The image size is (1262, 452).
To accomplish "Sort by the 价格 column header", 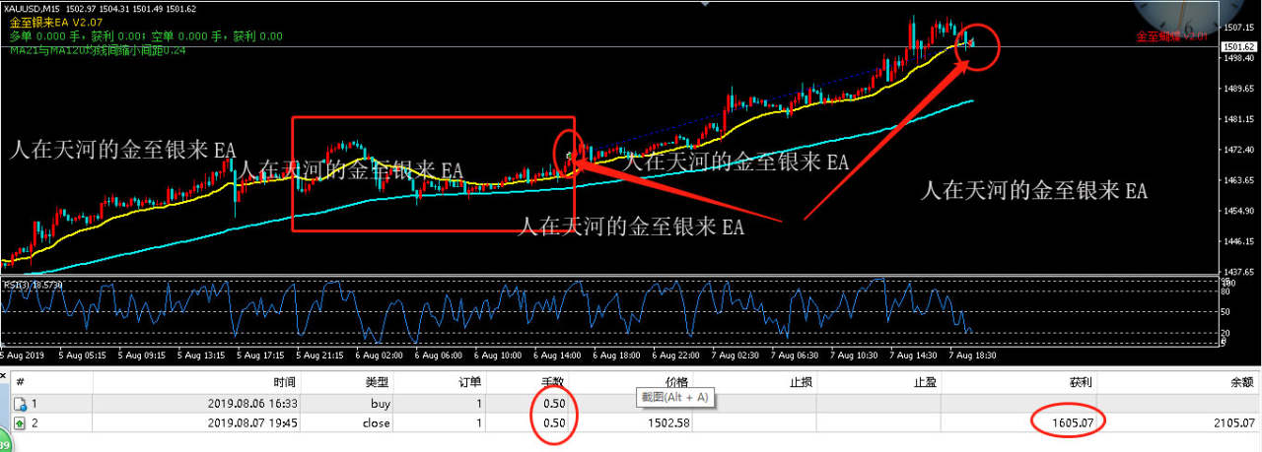I will tap(676, 382).
